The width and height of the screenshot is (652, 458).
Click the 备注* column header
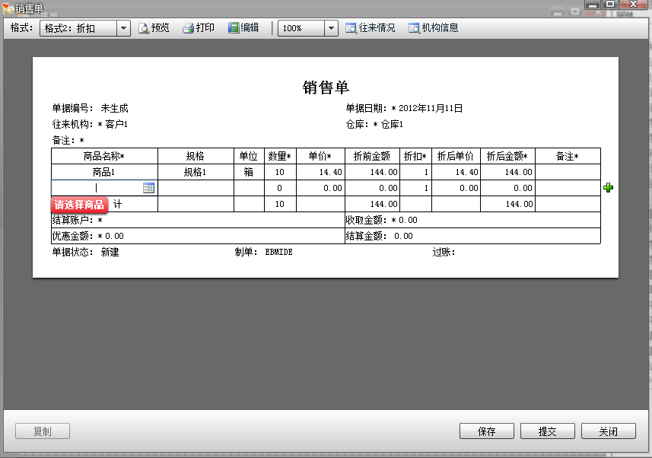pyautogui.click(x=568, y=157)
